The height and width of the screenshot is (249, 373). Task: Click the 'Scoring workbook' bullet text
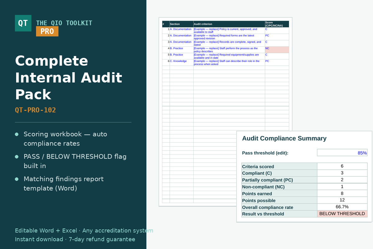tap(65, 139)
